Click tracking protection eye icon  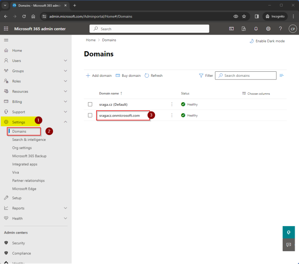[236, 16]
